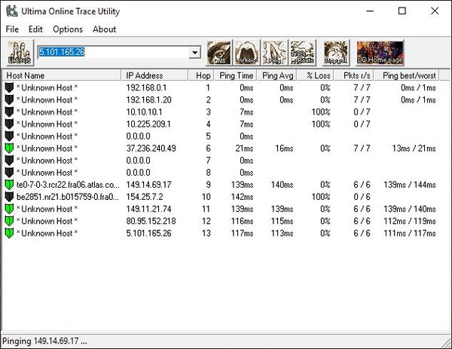This screenshot has width=452, height=349.
Task: Click IP address 10.10.10.1
Action: pyautogui.click(x=144, y=112)
